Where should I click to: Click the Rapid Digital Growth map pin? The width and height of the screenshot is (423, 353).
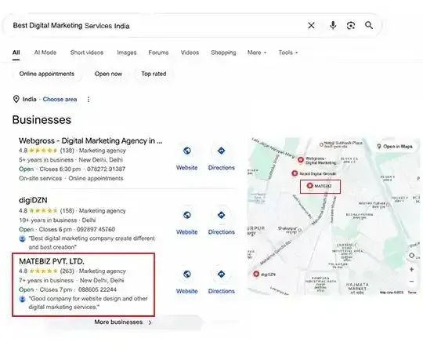[x=295, y=173]
